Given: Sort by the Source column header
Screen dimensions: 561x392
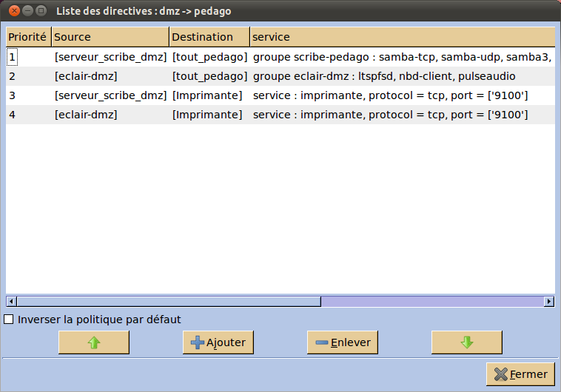Looking at the screenshot, I should click(x=110, y=37).
